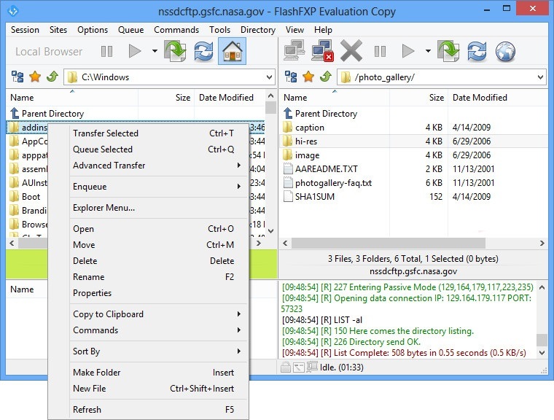Click the local pane play/transfer button
This screenshot has width=554, height=420.
(x=135, y=52)
